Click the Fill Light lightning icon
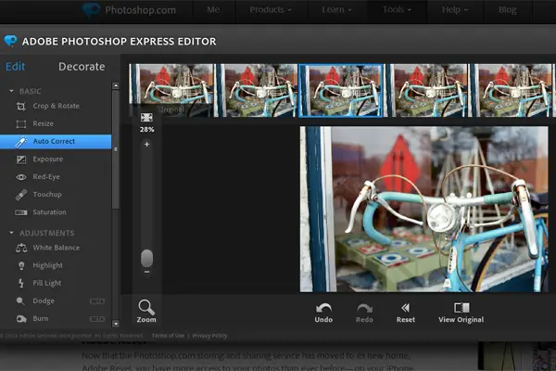The width and height of the screenshot is (556, 371). coord(21,283)
